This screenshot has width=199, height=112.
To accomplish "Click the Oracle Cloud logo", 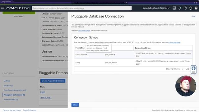I will point(18,8).
